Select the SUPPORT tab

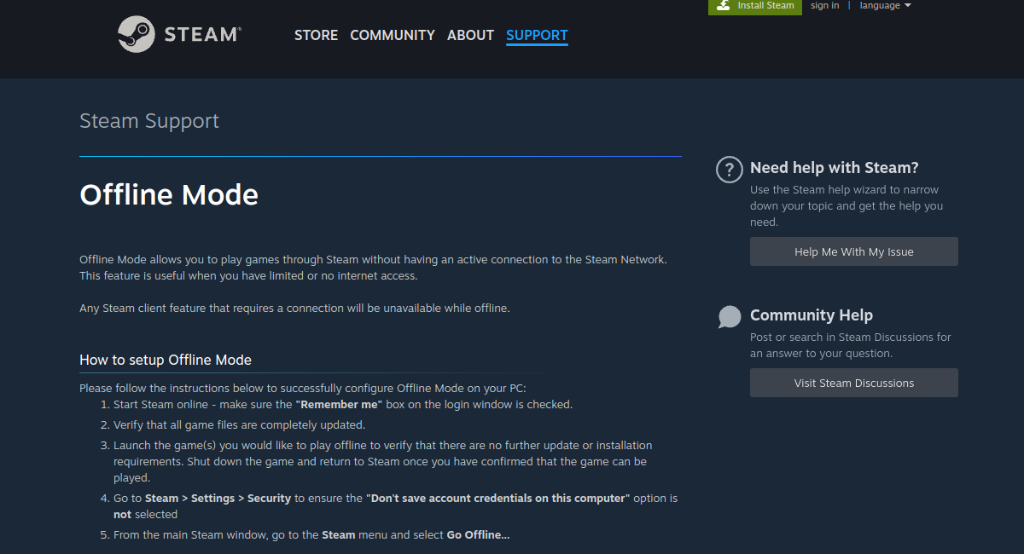pyautogui.click(x=537, y=35)
